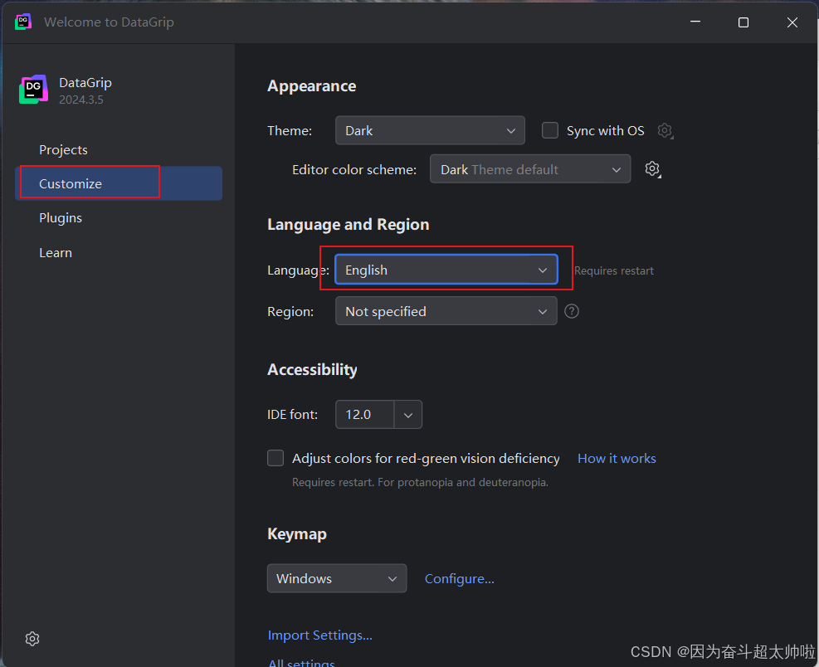Image resolution: width=819 pixels, height=667 pixels.
Task: Click the gear icon next to Sync with OS
Action: click(x=665, y=130)
